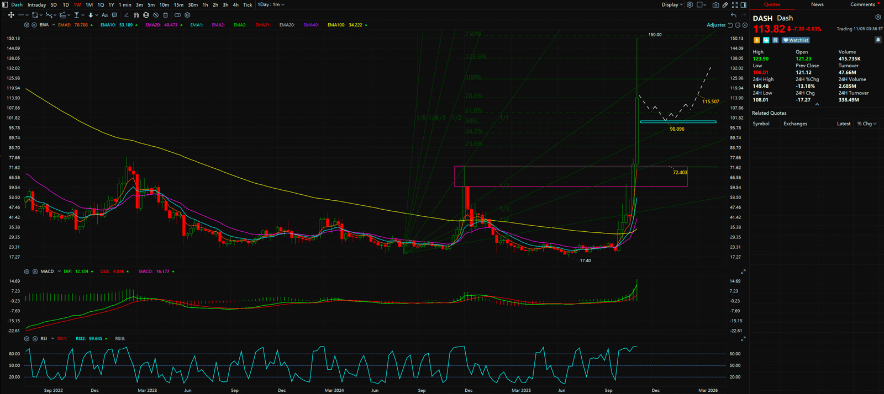Viewport: 884px width, 394px height.
Task: Select the text annotation tool (Aa)
Action: click(104, 15)
